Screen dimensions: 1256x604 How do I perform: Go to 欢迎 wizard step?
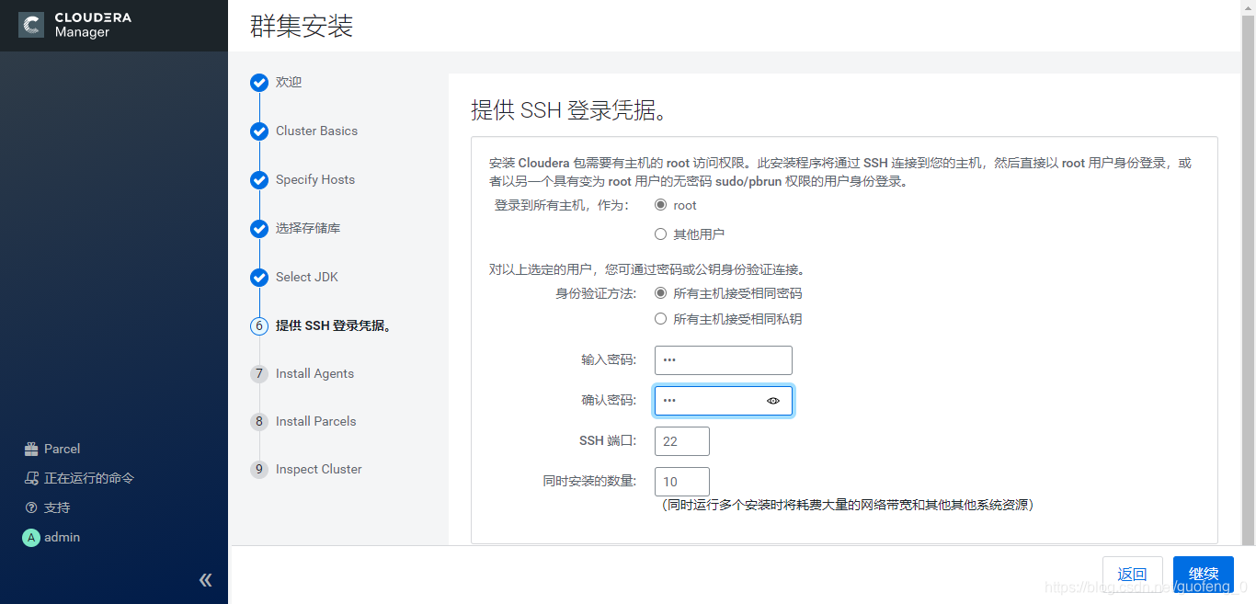[x=289, y=83]
